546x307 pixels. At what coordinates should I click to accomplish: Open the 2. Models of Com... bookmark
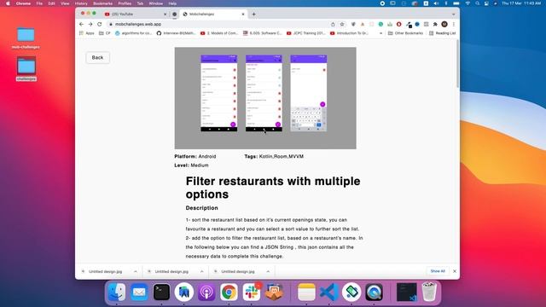tap(219, 33)
